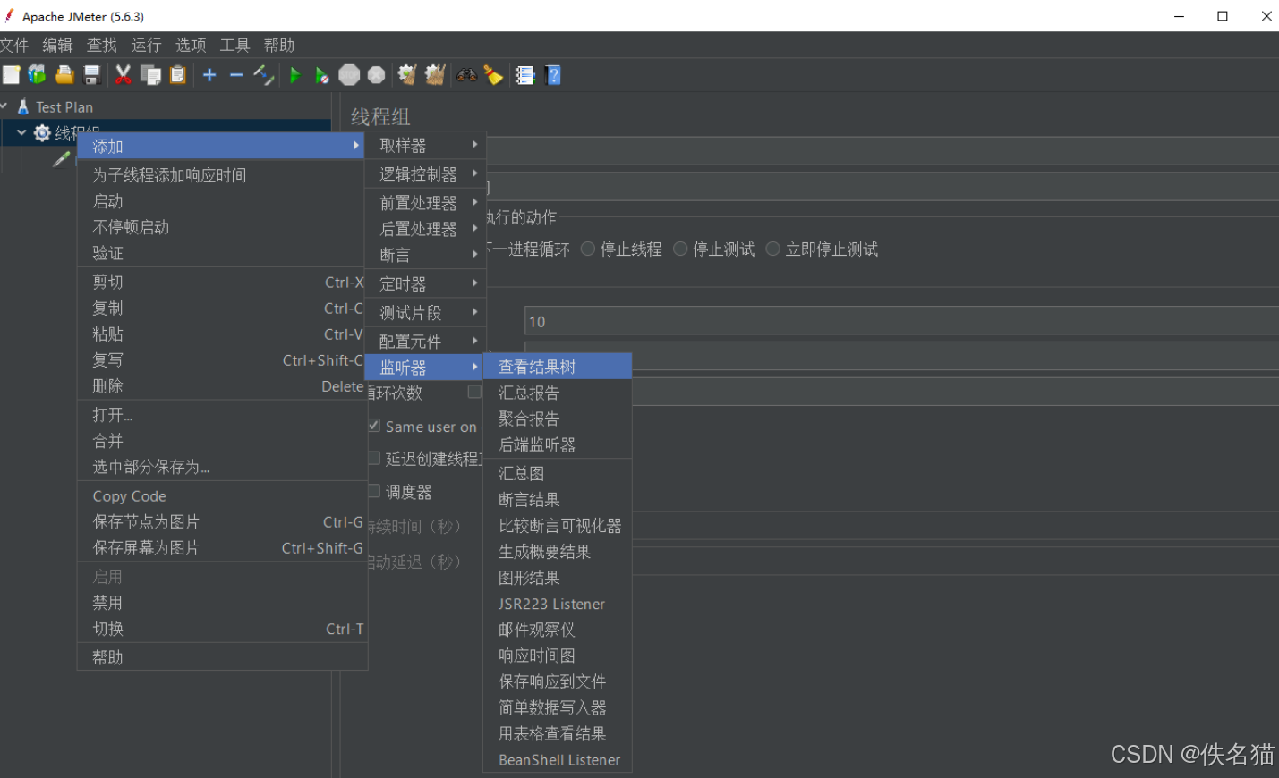Collapse the 线程组 tree node chevron
The height and width of the screenshot is (778, 1279).
[x=21, y=132]
